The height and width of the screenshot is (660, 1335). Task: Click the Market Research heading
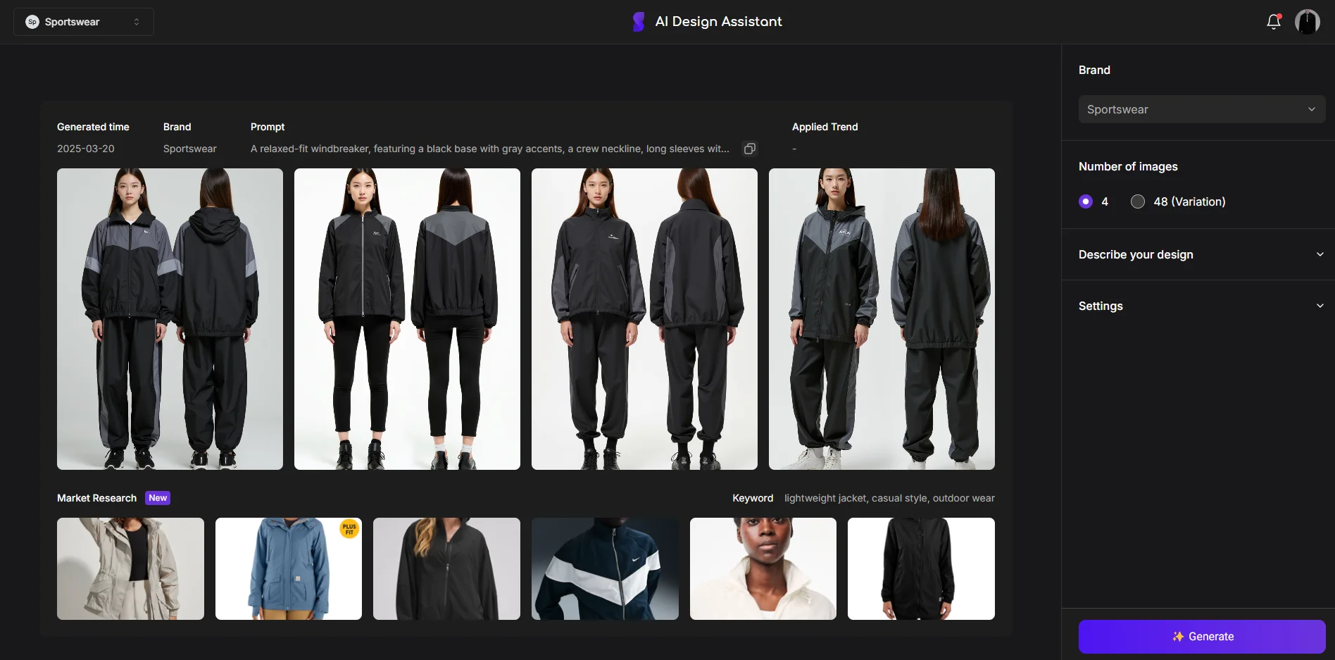click(x=96, y=498)
